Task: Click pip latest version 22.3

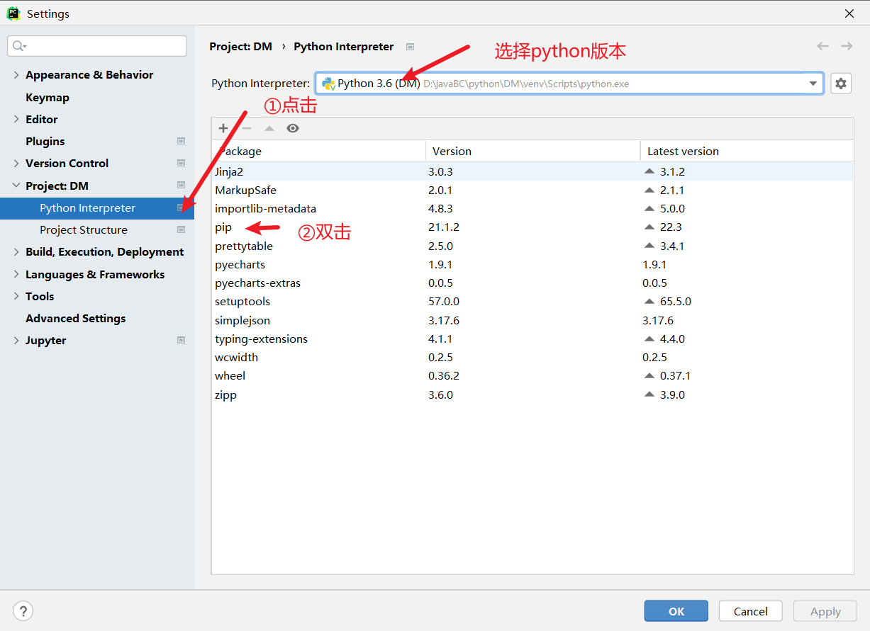Action: (x=671, y=227)
